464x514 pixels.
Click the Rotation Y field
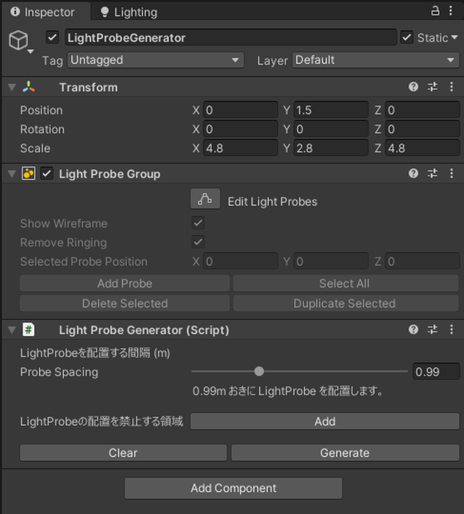point(330,129)
